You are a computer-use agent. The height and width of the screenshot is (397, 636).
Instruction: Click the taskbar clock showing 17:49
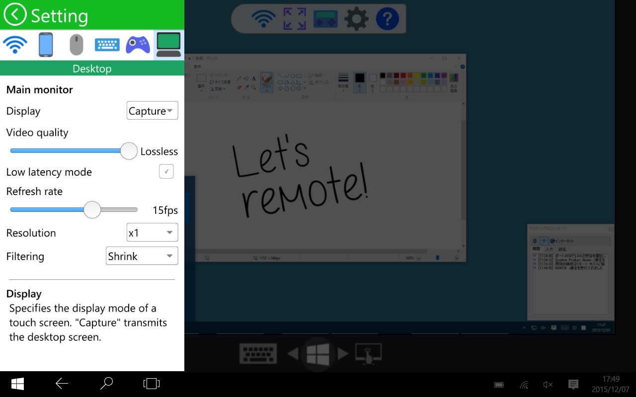(x=610, y=384)
